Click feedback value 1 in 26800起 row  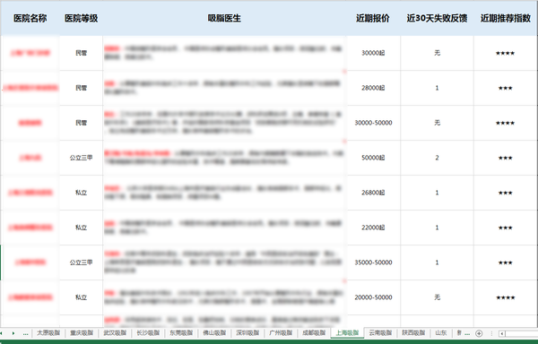(x=437, y=193)
